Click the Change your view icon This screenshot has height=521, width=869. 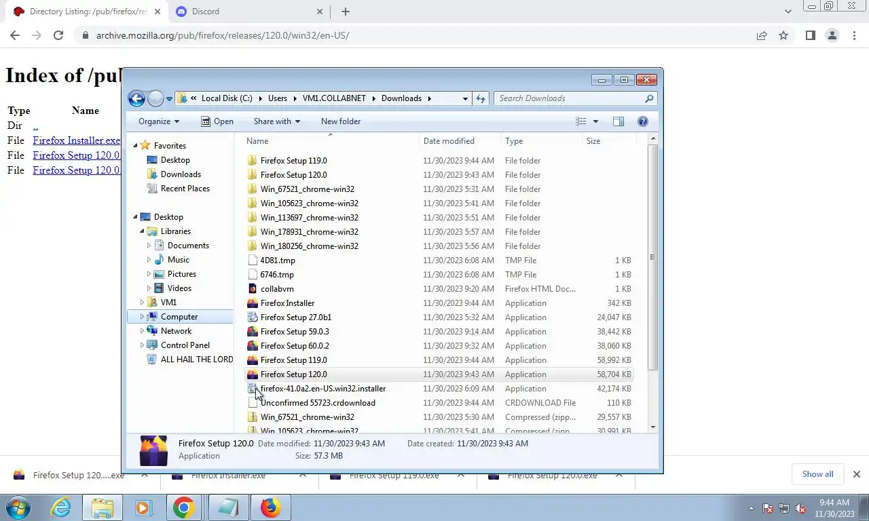[x=581, y=121]
